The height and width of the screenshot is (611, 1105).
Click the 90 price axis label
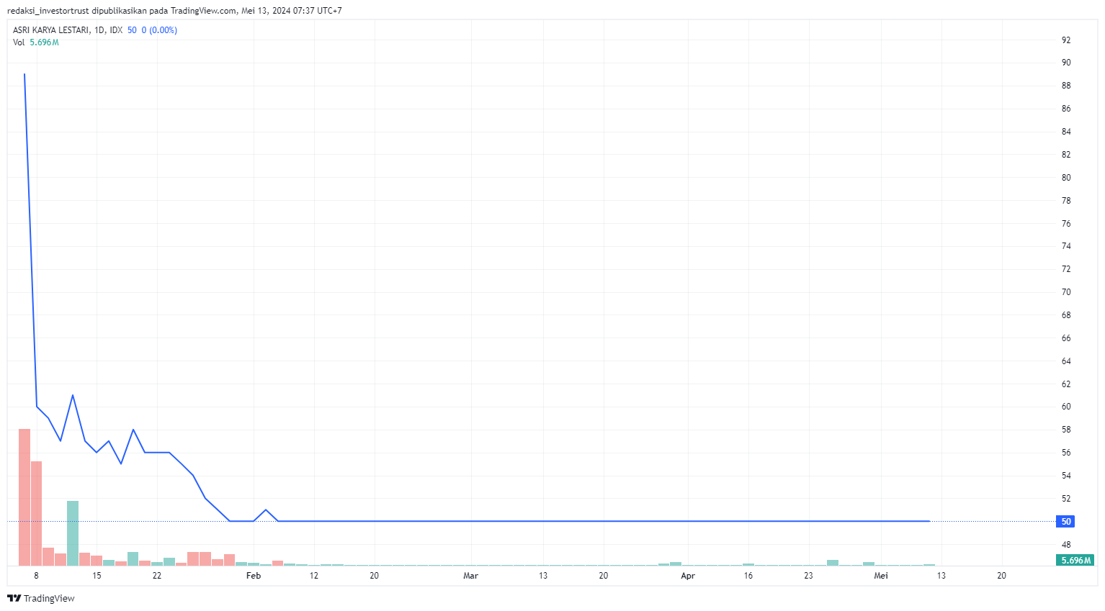(x=1066, y=63)
